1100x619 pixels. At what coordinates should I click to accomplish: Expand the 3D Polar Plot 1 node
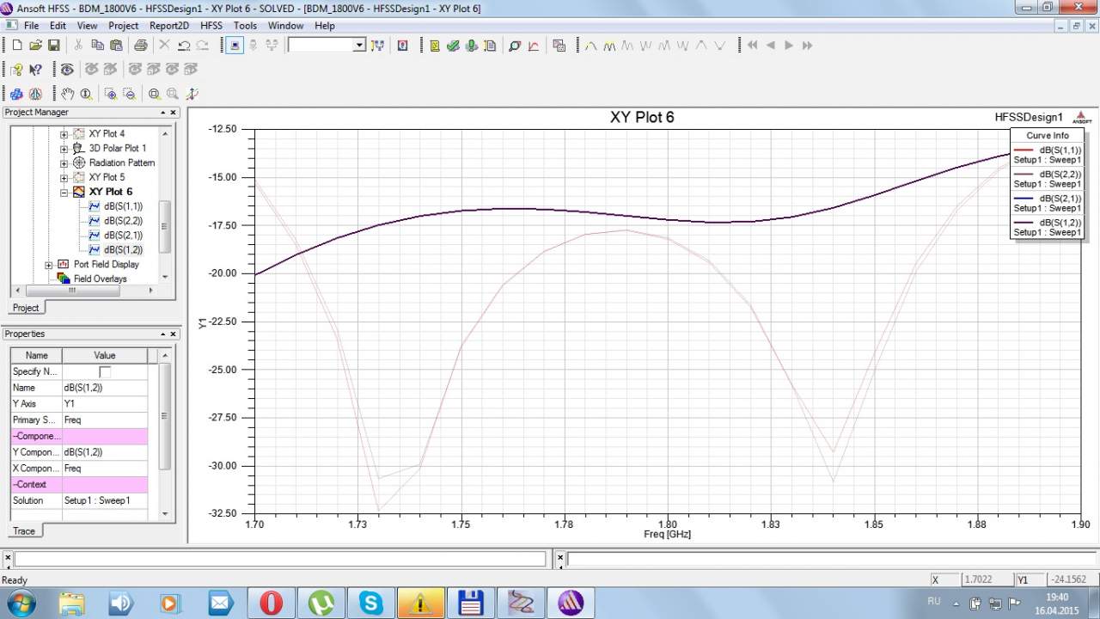click(64, 149)
